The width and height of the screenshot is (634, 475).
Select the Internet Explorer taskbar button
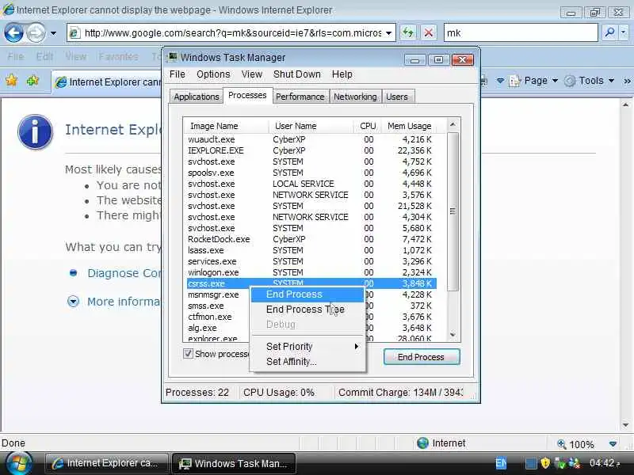(106, 463)
